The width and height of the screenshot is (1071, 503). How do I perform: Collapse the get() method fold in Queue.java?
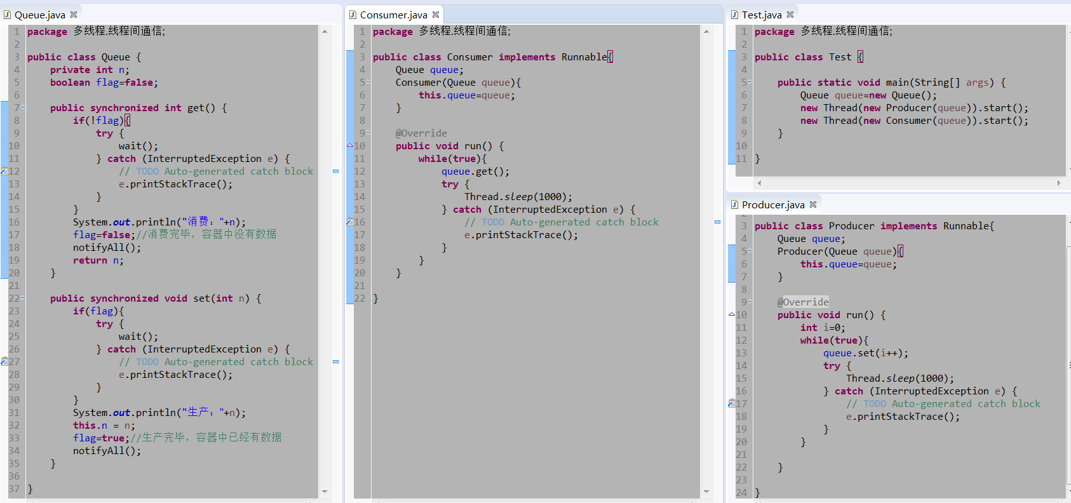(x=23, y=107)
